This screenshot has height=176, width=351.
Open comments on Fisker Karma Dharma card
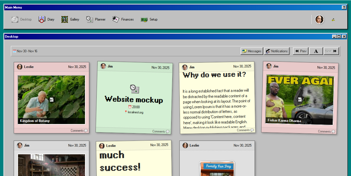pos(326,131)
